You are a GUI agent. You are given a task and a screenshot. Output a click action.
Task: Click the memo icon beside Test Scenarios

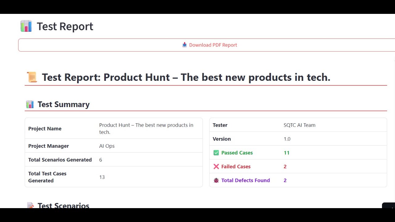[30, 205]
